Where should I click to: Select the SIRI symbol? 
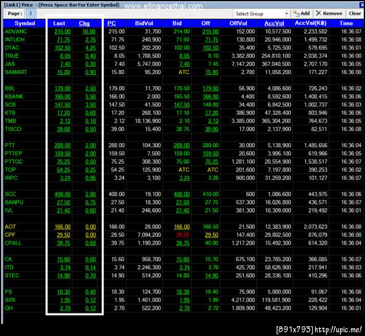[10, 300]
